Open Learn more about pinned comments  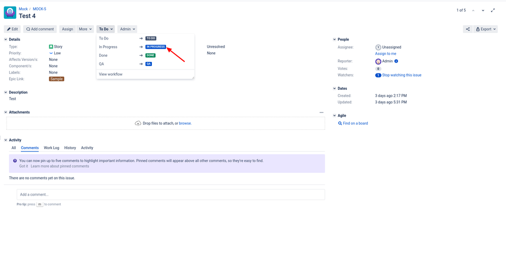click(x=60, y=166)
